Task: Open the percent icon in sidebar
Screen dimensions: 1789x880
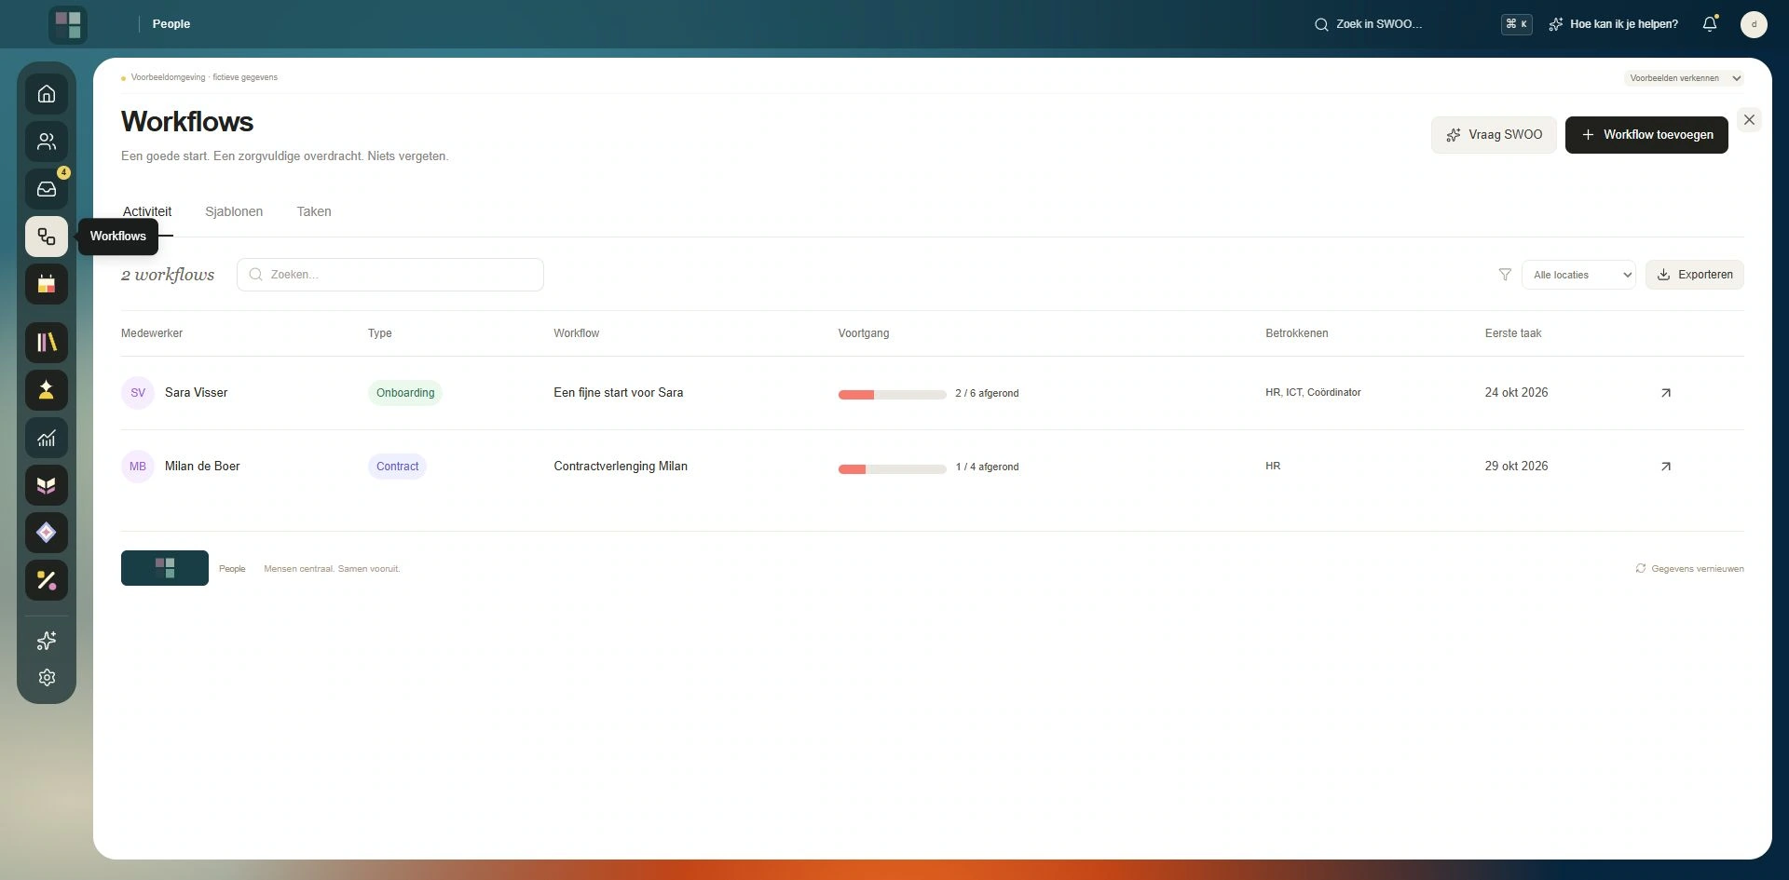Action: pyautogui.click(x=47, y=580)
